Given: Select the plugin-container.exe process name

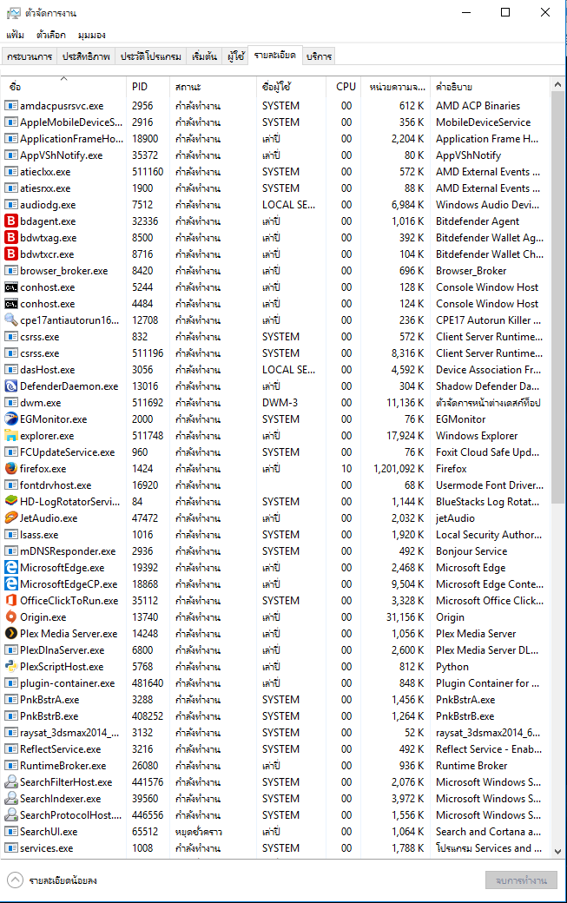Looking at the screenshot, I should (x=68, y=683).
